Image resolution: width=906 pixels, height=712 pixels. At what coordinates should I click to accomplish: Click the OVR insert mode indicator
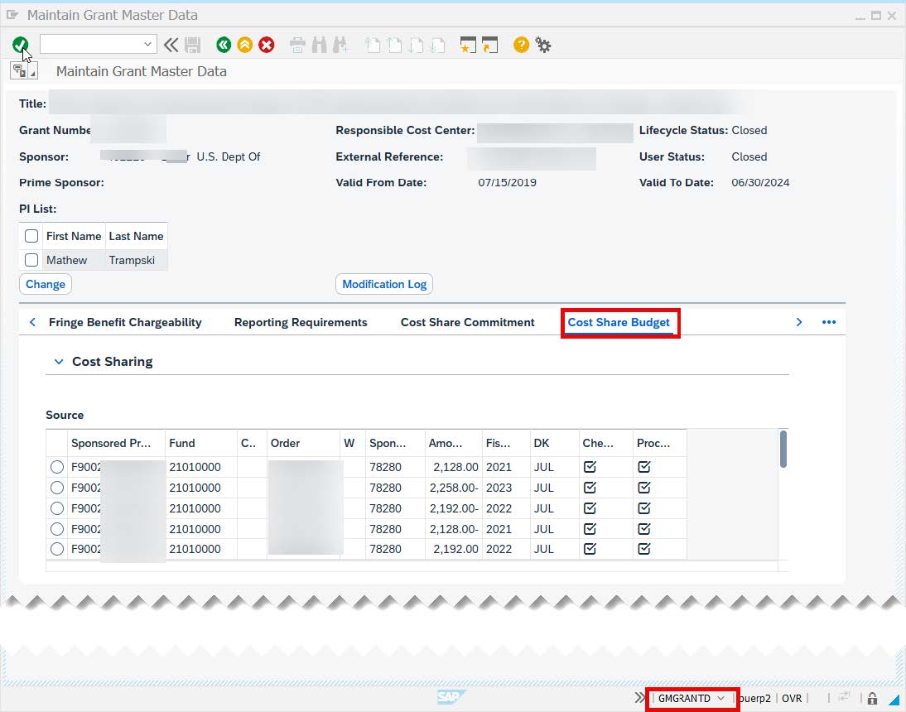792,698
